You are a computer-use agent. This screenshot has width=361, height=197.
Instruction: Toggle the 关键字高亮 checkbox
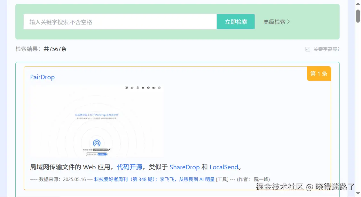(308, 49)
